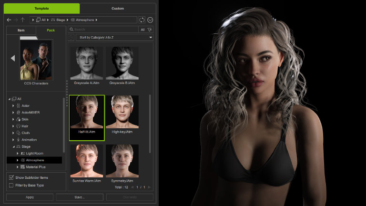Open the Pack tab
Viewport: 366px width, 206px height.
click(51, 31)
